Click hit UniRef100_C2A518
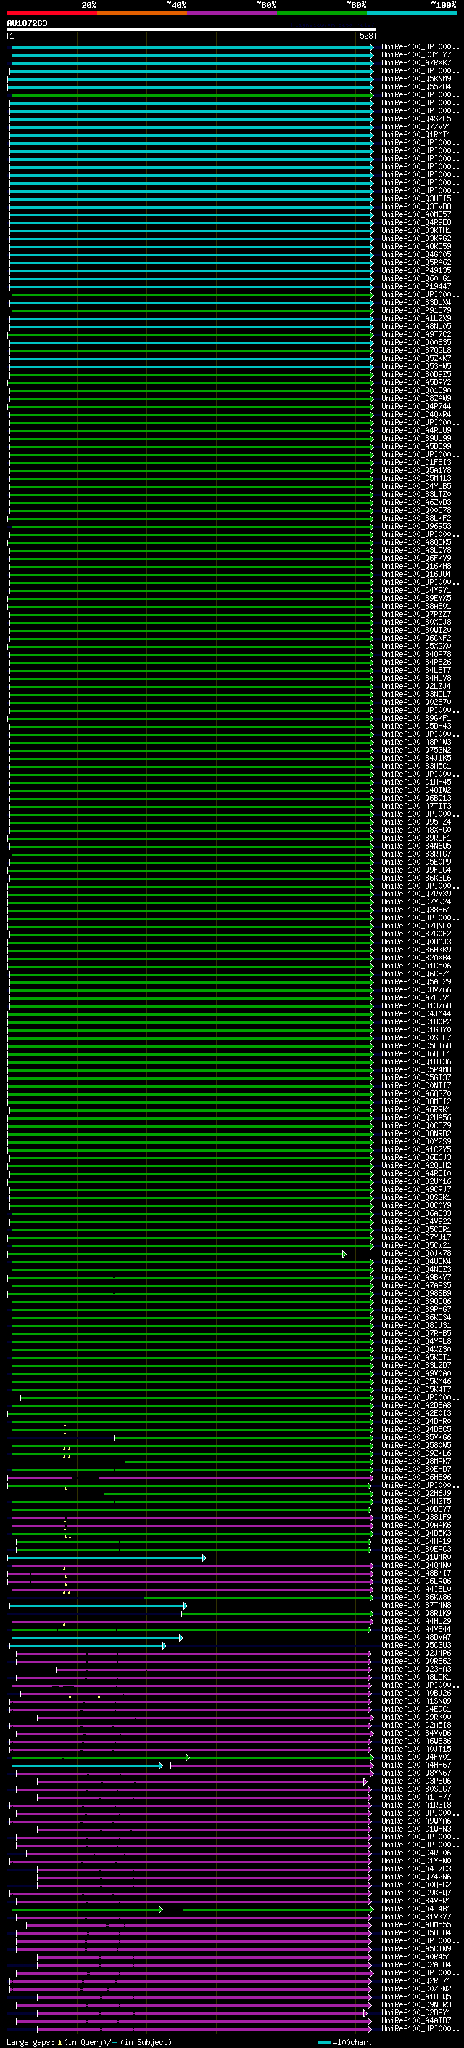The image size is (464, 2048). (x=416, y=1725)
